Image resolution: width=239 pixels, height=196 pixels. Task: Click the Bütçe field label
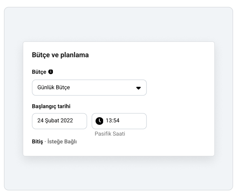(x=39, y=72)
